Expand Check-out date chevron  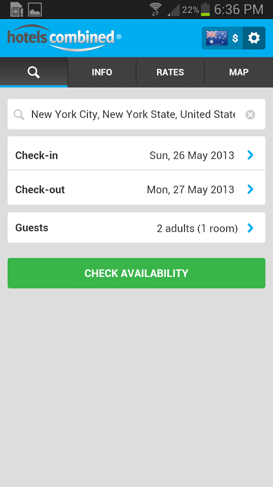coord(250,189)
